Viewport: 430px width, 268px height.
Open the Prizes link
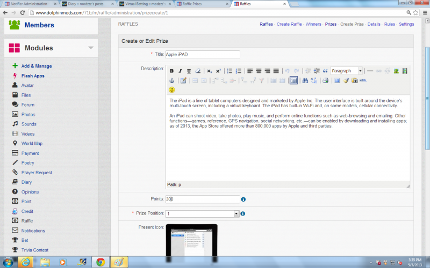click(331, 24)
